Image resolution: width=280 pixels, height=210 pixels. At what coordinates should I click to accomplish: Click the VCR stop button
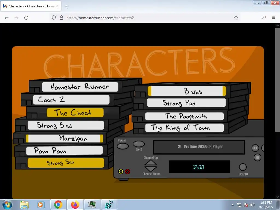click(257, 157)
